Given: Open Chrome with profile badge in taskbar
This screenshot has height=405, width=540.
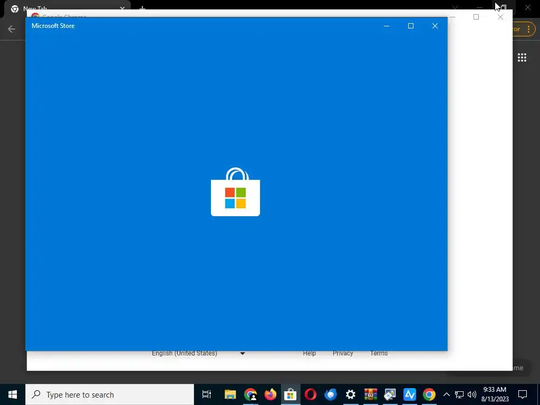Looking at the screenshot, I should coord(250,394).
